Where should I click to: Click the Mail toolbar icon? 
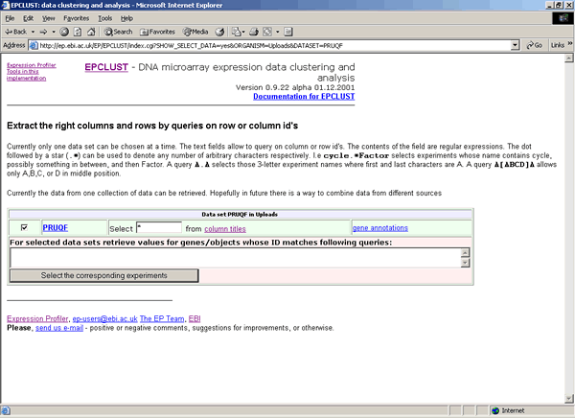(236, 32)
